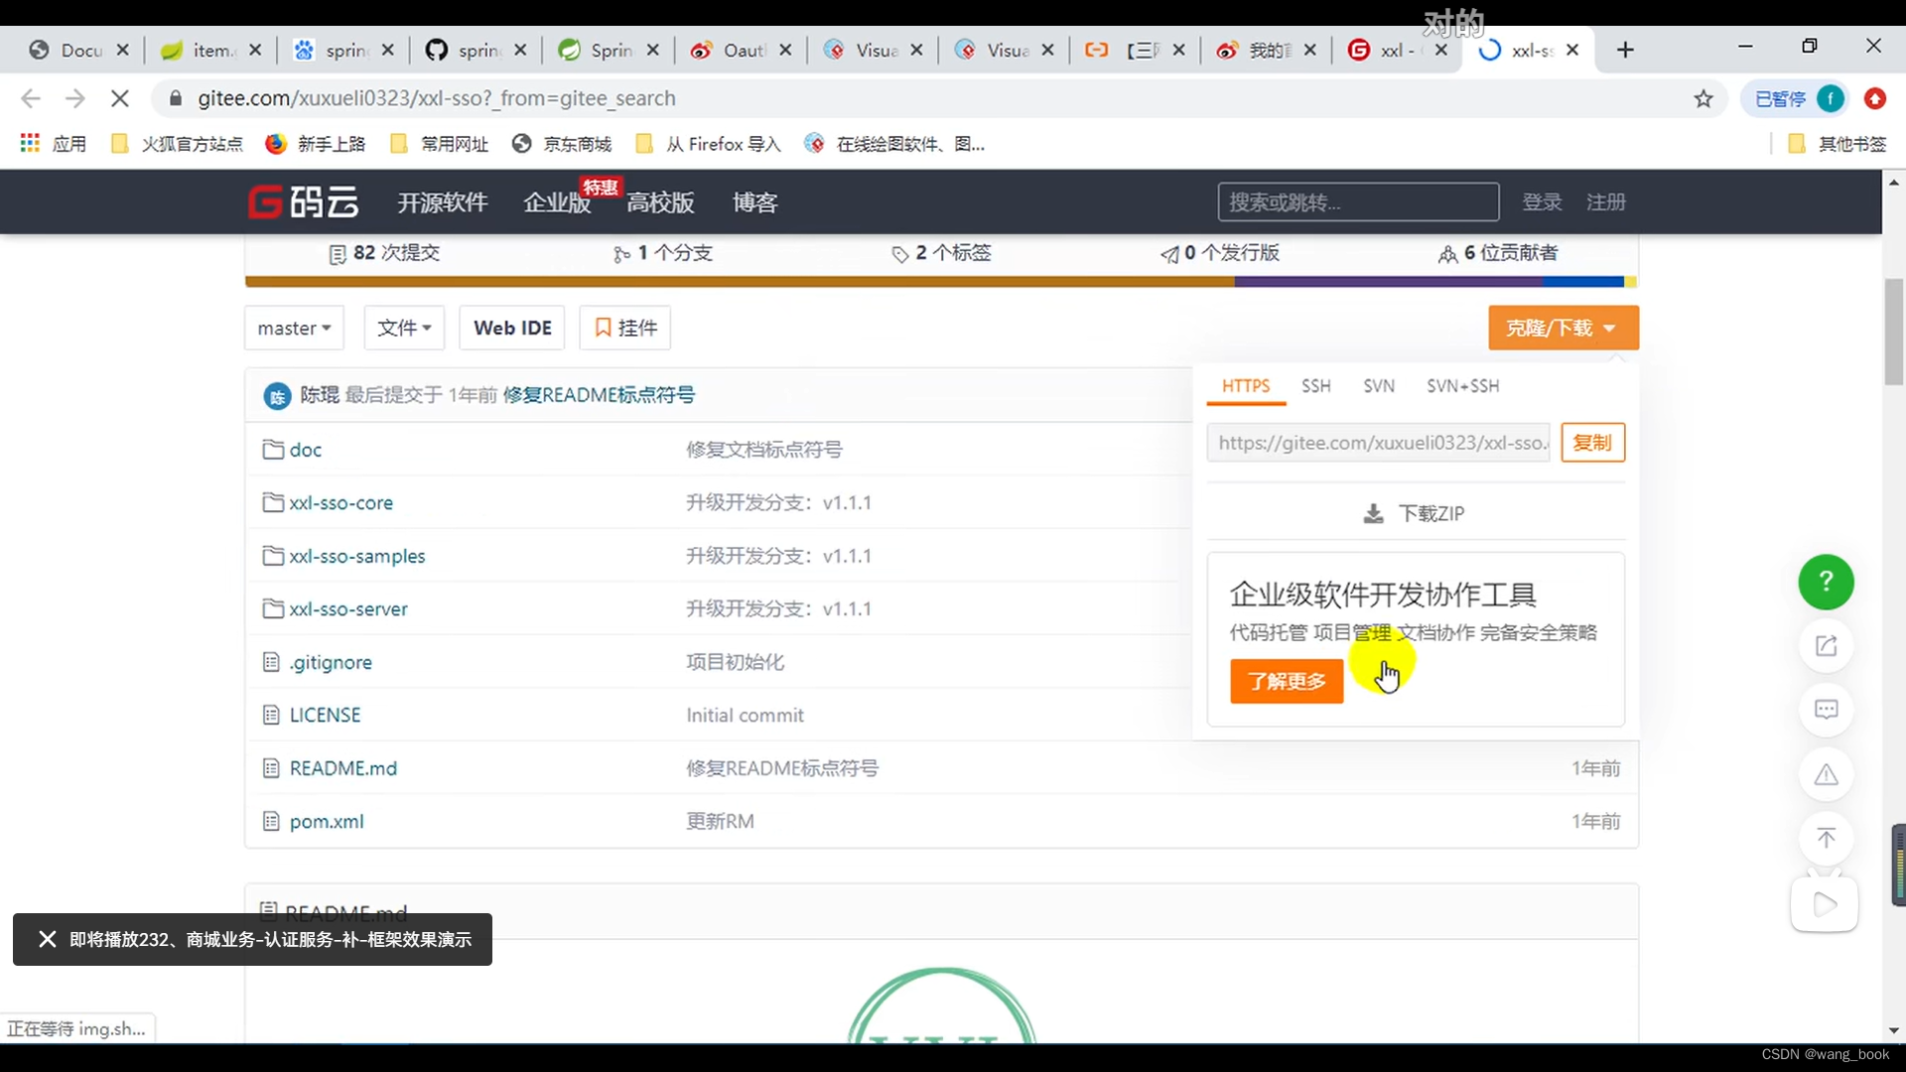Click the video play floating button
This screenshot has height=1072, width=1906.
tap(1825, 904)
